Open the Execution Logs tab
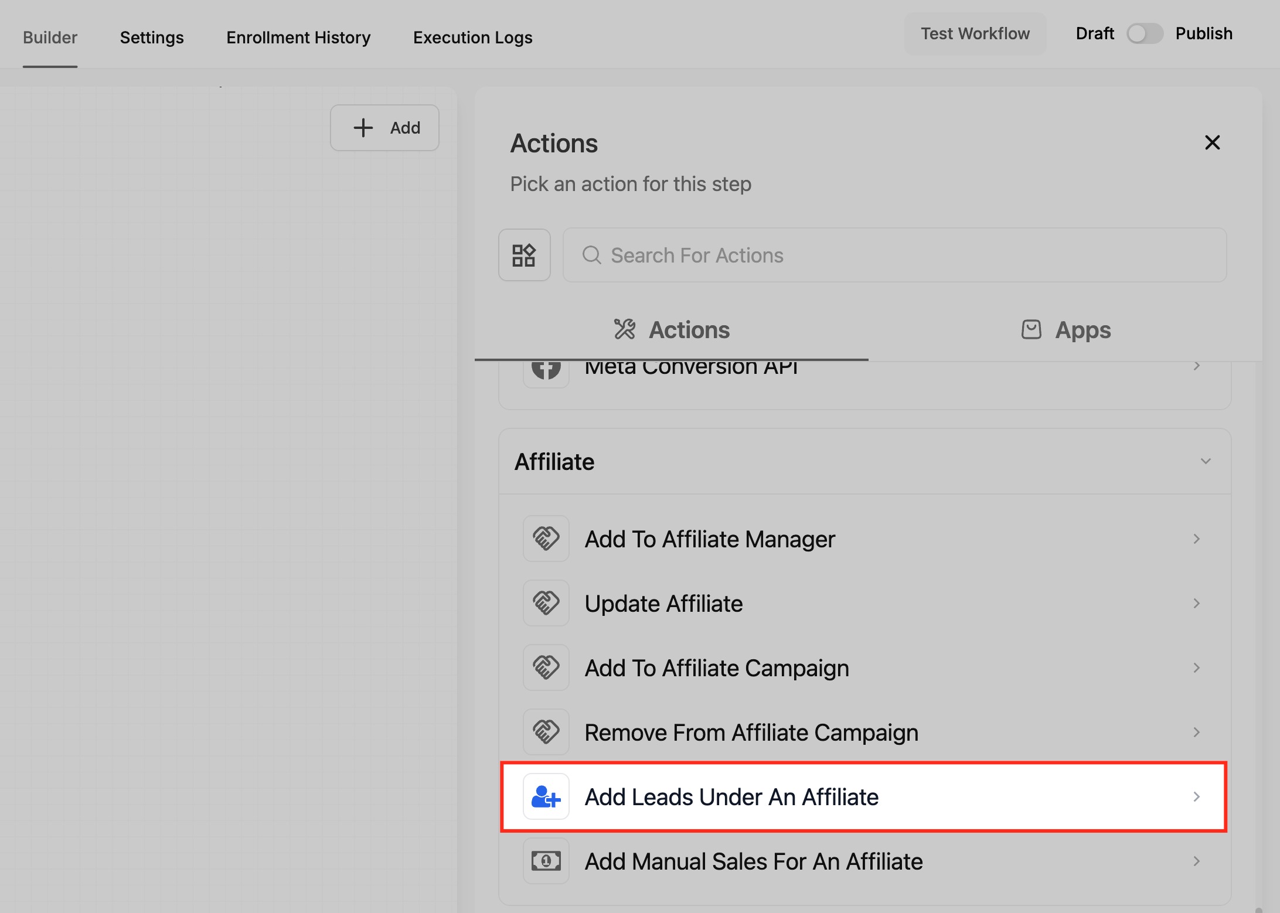The height and width of the screenshot is (913, 1280). [x=472, y=38]
